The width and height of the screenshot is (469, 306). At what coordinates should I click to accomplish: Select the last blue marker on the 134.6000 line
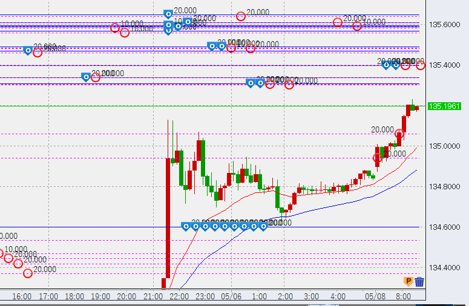pos(263,226)
